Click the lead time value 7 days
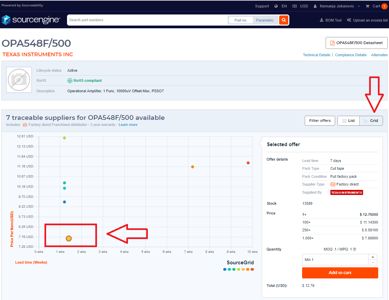This screenshot has height=300, width=389. pyautogui.click(x=336, y=161)
